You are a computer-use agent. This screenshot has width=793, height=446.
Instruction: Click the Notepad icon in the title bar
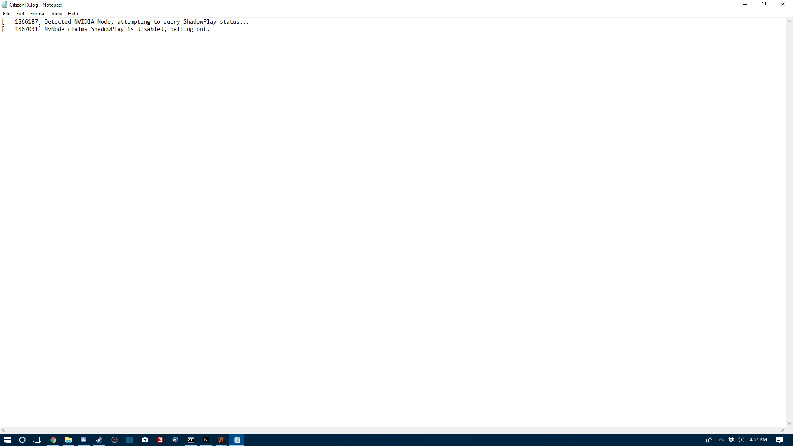click(5, 5)
